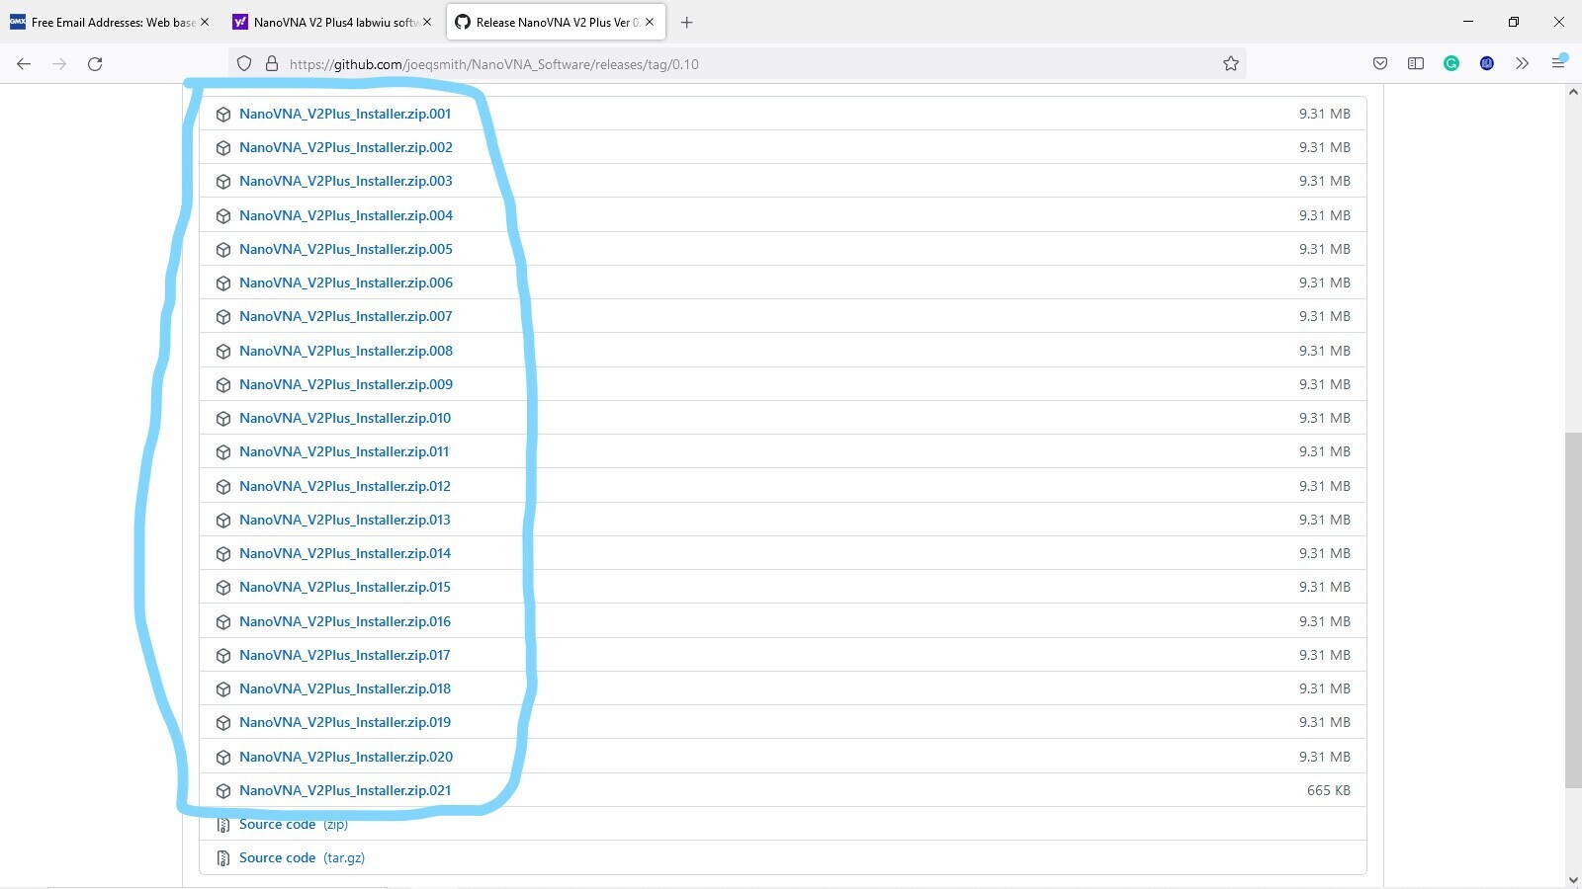The width and height of the screenshot is (1582, 889).
Task: Download NanoVNA_V2Plus_Installer.zip.005
Action: pyautogui.click(x=346, y=249)
